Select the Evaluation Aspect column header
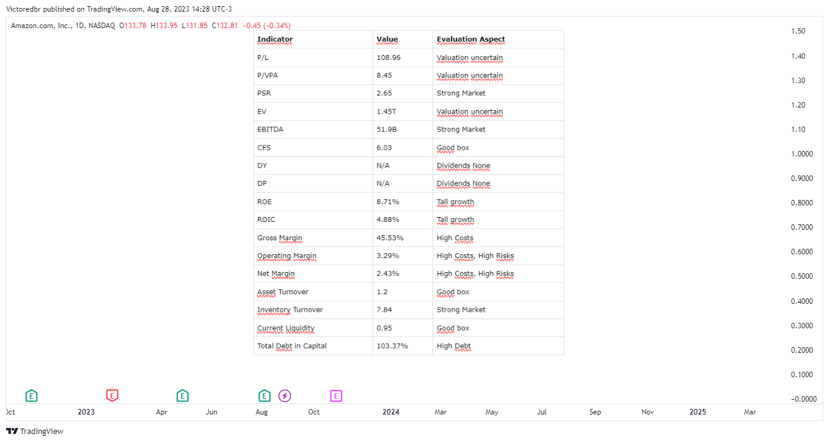This screenshot has width=829, height=442. (x=470, y=39)
